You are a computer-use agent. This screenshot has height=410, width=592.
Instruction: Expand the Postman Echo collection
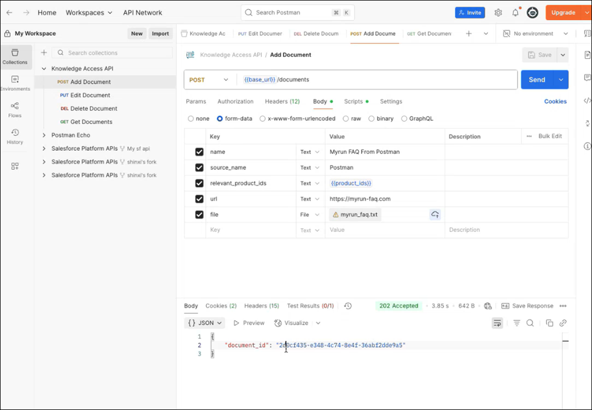click(x=44, y=135)
